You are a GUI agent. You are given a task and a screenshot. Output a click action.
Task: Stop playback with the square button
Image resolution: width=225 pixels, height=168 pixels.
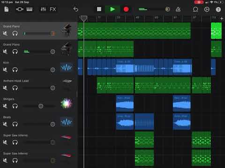[x=99, y=9]
